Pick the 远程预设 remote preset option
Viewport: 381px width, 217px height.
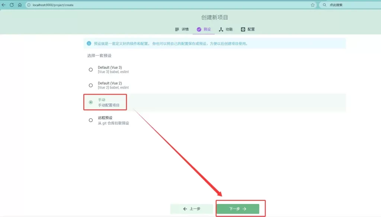point(91,120)
